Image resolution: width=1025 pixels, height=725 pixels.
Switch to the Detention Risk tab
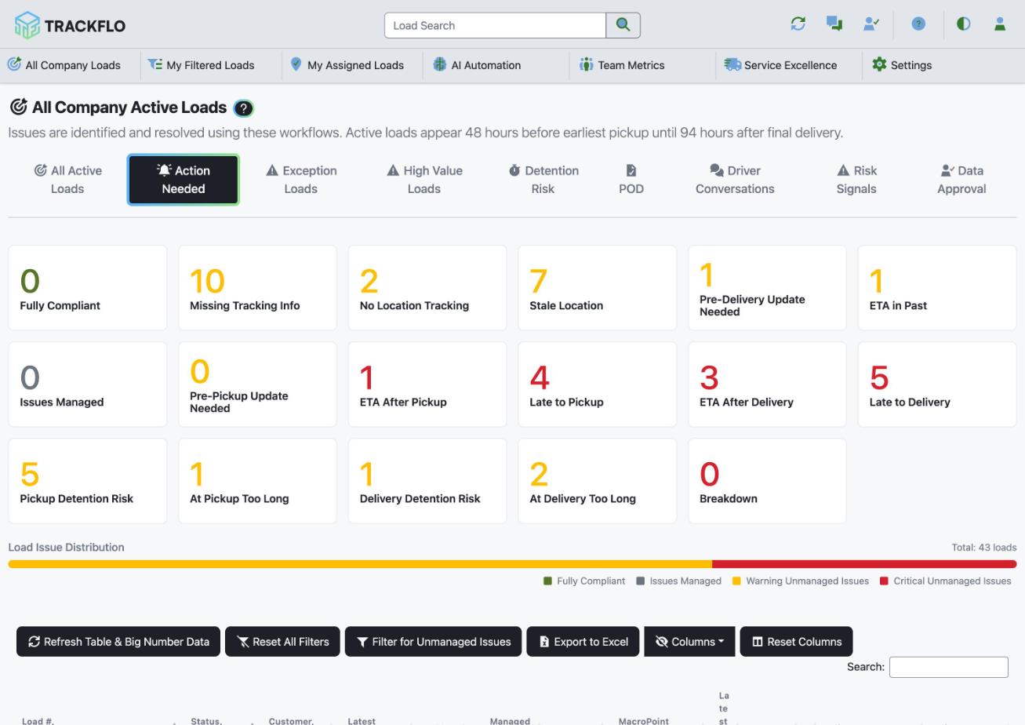[x=543, y=180]
